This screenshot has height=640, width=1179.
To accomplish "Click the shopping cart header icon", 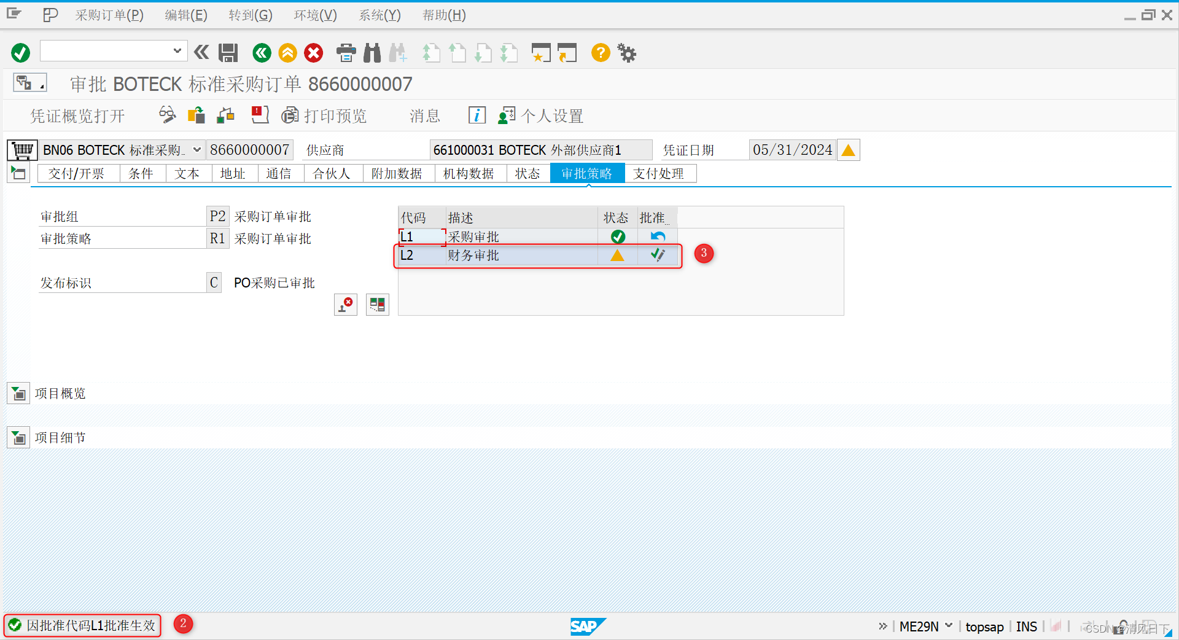I will click(x=23, y=150).
